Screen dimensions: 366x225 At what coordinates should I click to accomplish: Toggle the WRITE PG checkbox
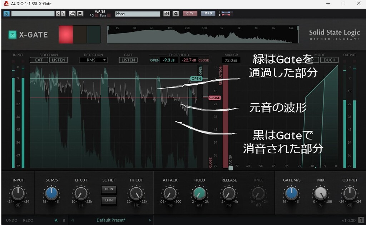coord(97,16)
